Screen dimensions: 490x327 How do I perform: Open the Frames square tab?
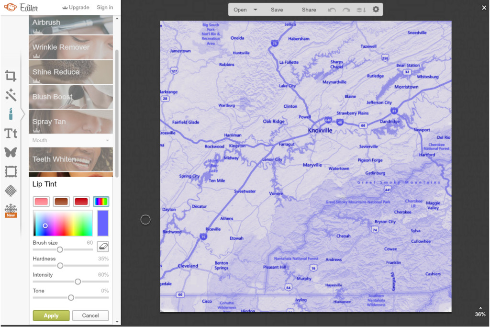(x=11, y=171)
